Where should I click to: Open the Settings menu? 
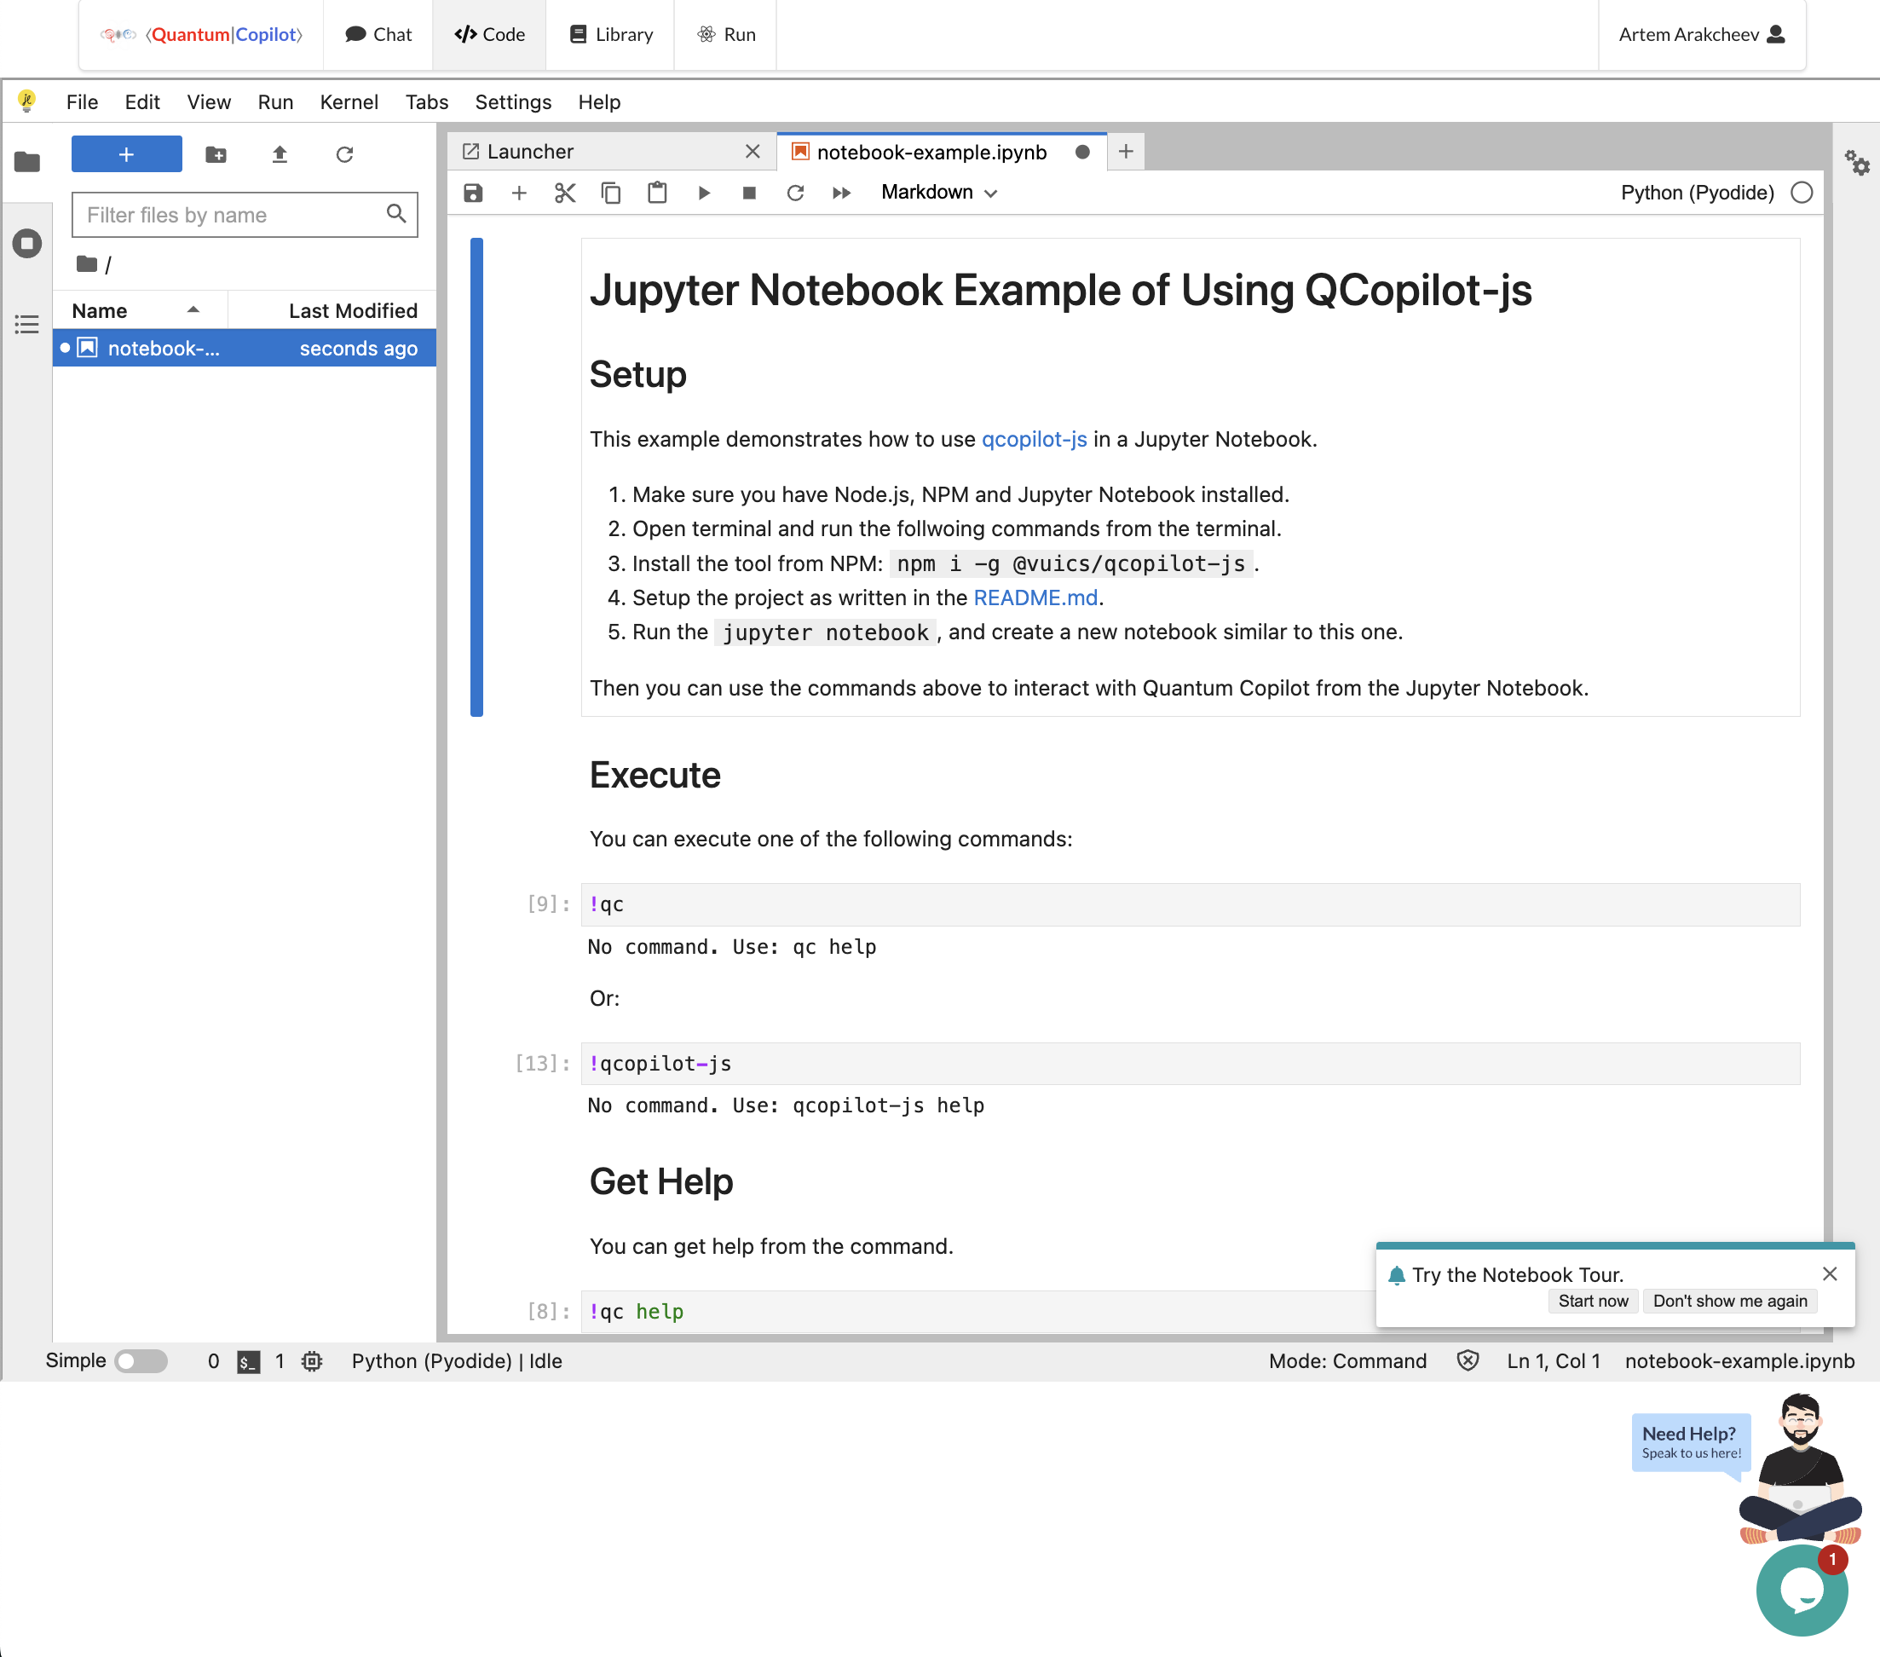pyautogui.click(x=513, y=102)
